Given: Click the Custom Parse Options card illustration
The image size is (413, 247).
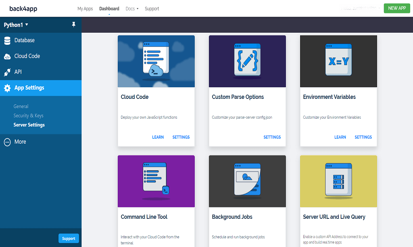Looking at the screenshot, I should 247,61.
